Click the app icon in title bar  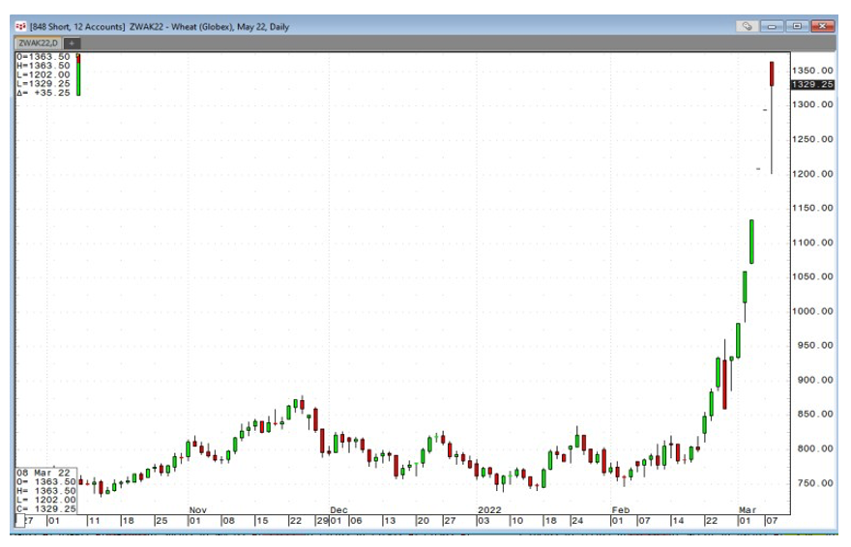(21, 26)
